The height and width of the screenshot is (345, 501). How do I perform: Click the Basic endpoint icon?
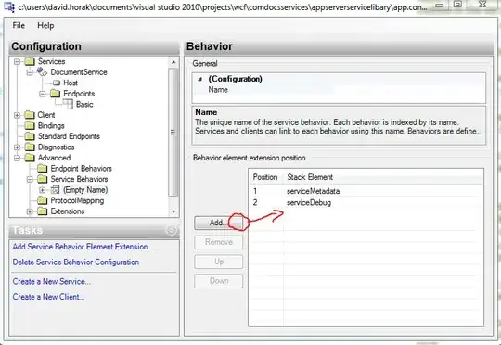pos(68,104)
